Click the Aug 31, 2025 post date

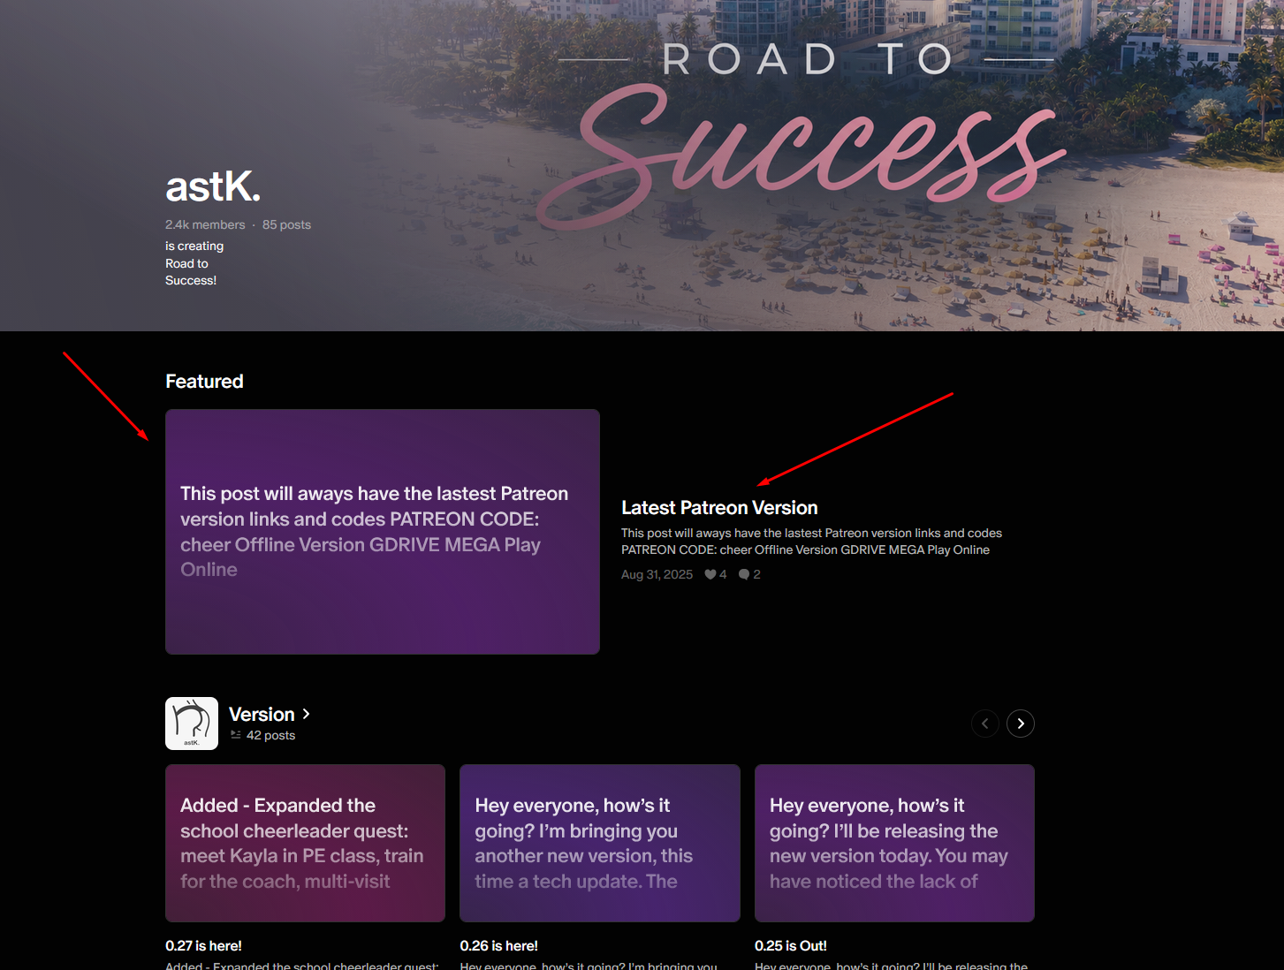coord(657,574)
